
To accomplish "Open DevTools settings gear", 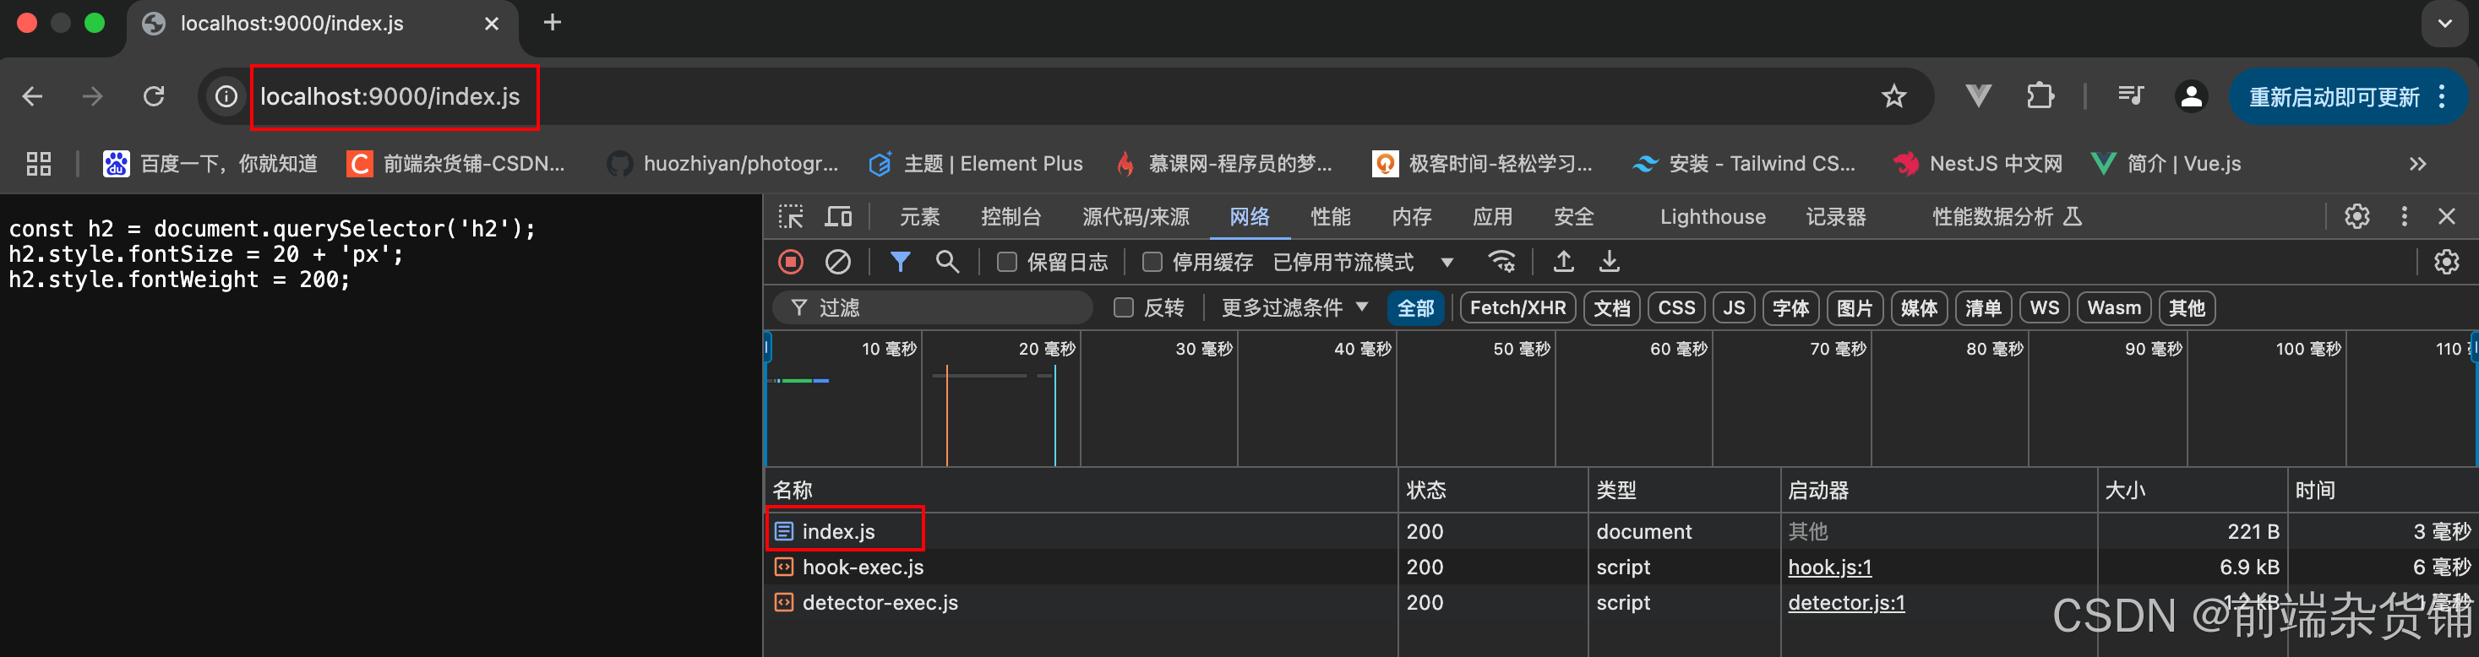I will coord(2356,216).
